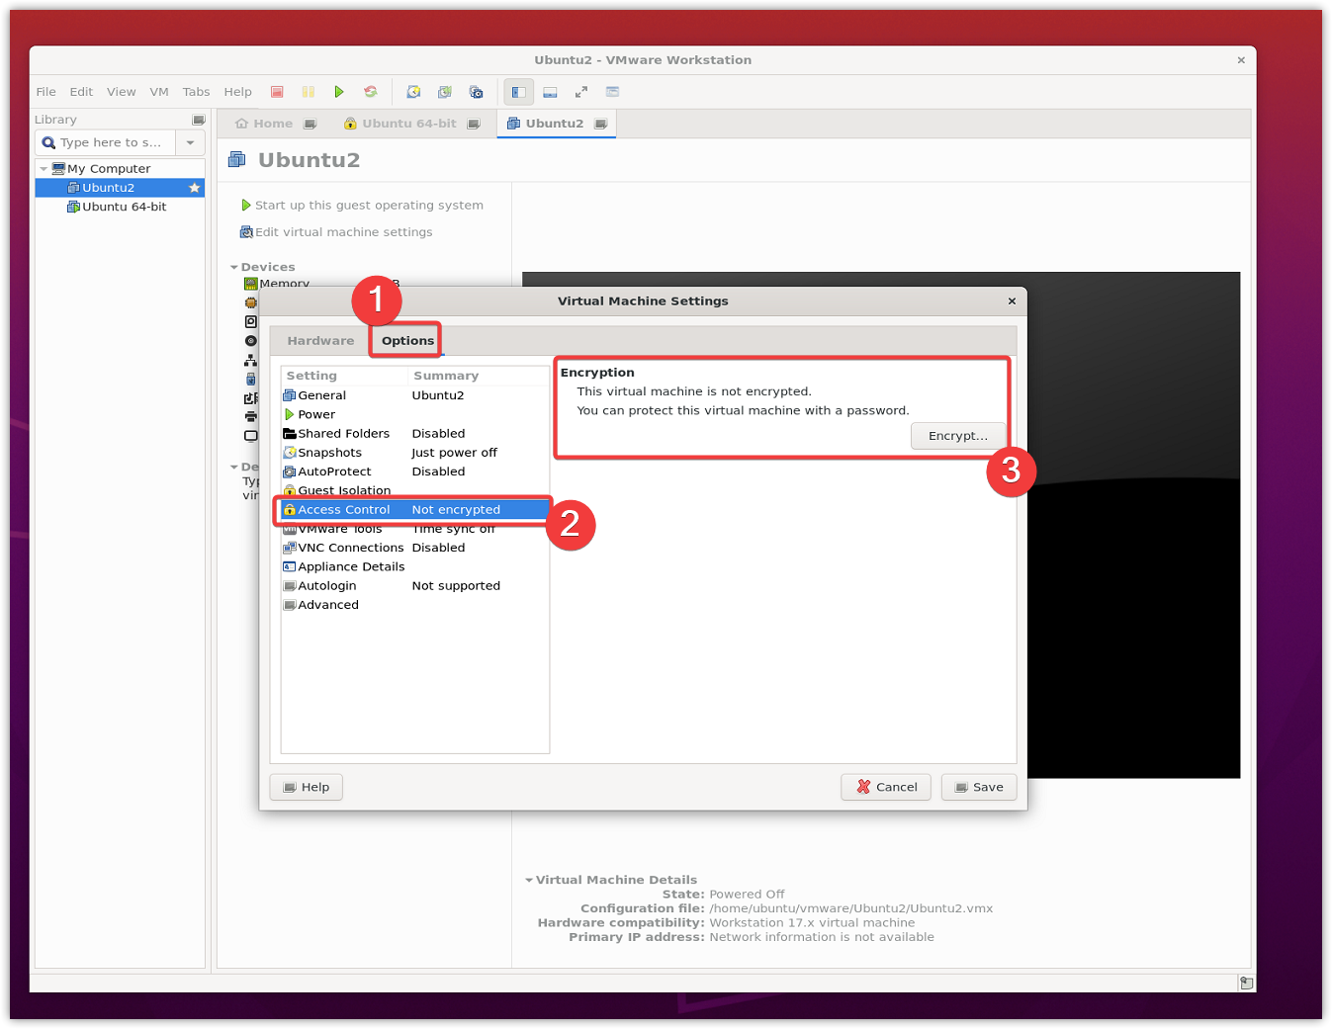This screenshot has height=1029, width=1332.
Task: Click the Restart guest toolbar icon
Action: 371,92
